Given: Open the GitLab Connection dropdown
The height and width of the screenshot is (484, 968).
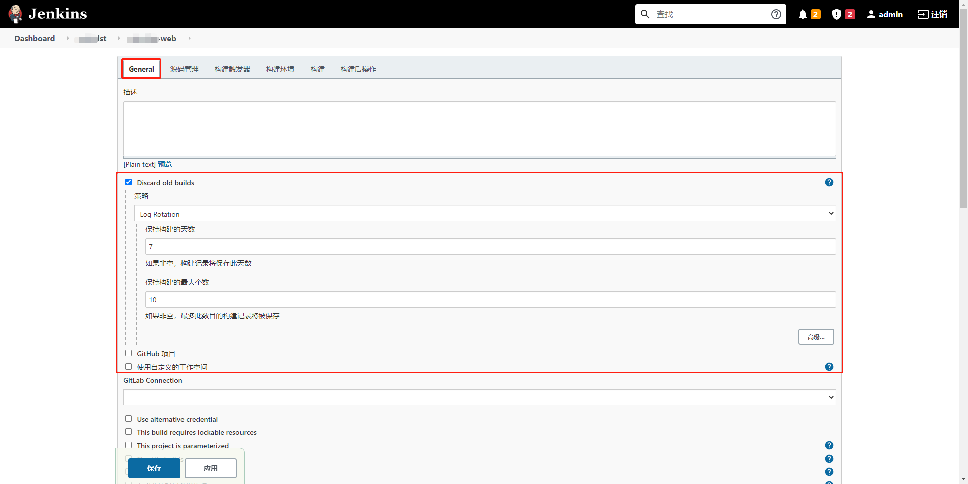Looking at the screenshot, I should pyautogui.click(x=479, y=397).
